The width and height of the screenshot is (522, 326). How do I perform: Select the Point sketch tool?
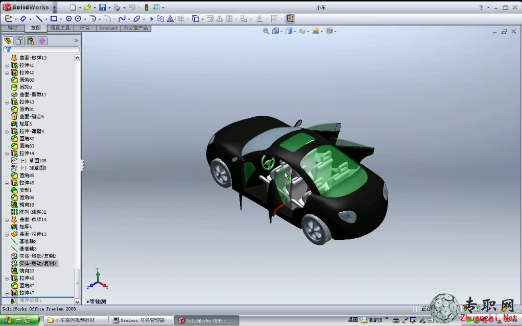[x=152, y=19]
